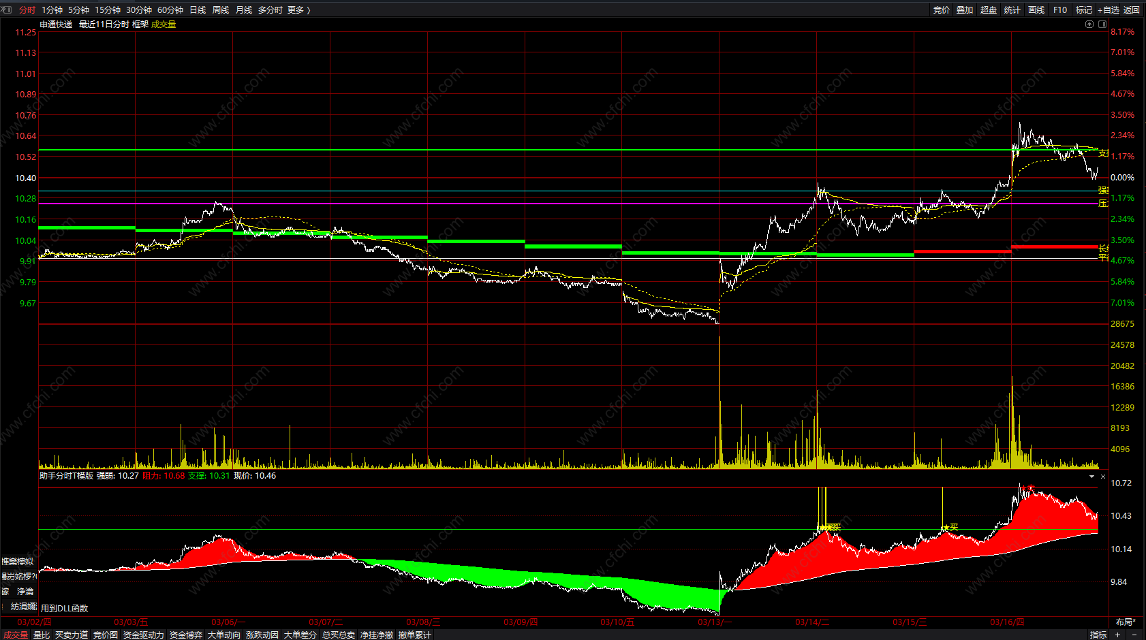
Task: Click the 03/08/三 date label
Action: (x=423, y=622)
